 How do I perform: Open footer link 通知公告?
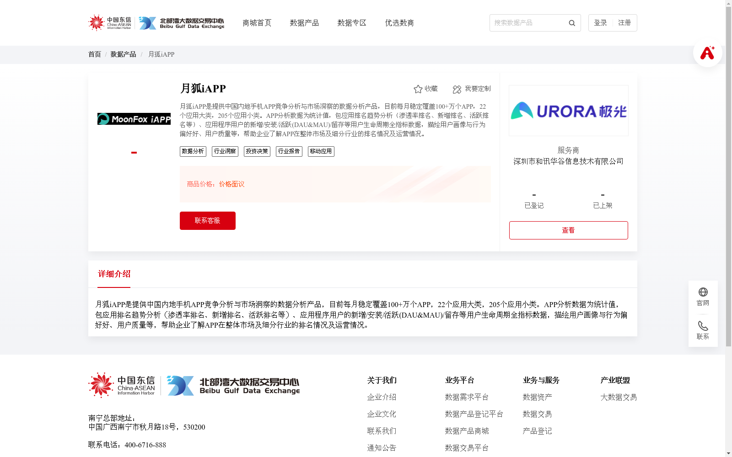coord(382,448)
